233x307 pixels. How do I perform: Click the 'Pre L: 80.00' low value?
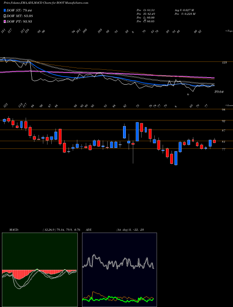point(145,18)
